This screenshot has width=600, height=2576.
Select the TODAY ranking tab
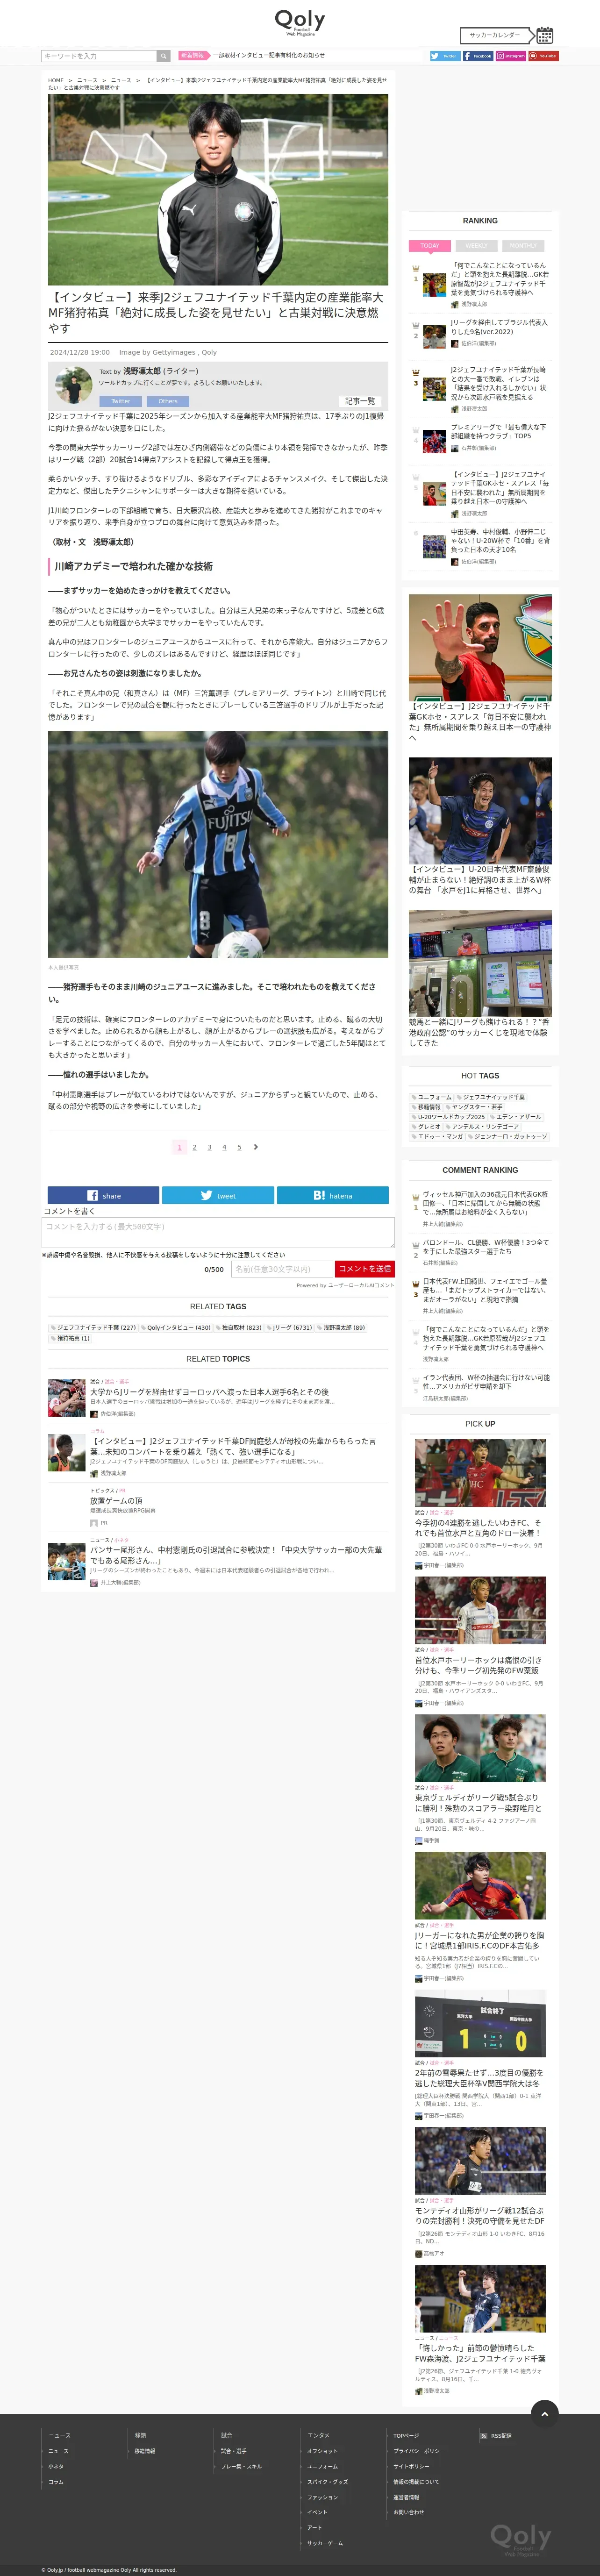coord(430,245)
